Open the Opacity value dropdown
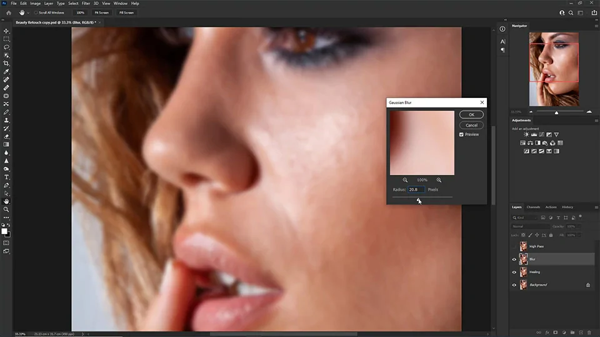Image resolution: width=600 pixels, height=337 pixels. click(x=579, y=226)
